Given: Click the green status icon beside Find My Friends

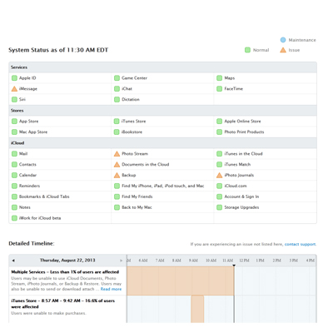Looking at the screenshot, I should pos(117,196).
